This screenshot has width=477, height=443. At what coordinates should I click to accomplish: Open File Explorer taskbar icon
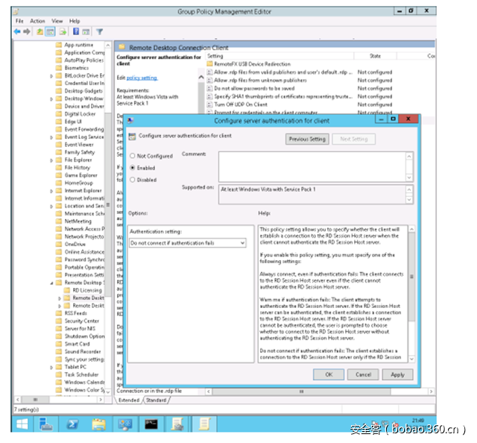[x=99, y=424]
